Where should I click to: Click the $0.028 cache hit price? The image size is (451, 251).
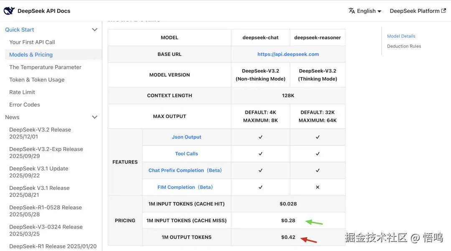pyautogui.click(x=288, y=203)
